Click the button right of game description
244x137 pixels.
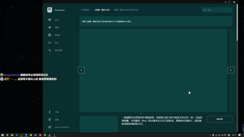219,119
